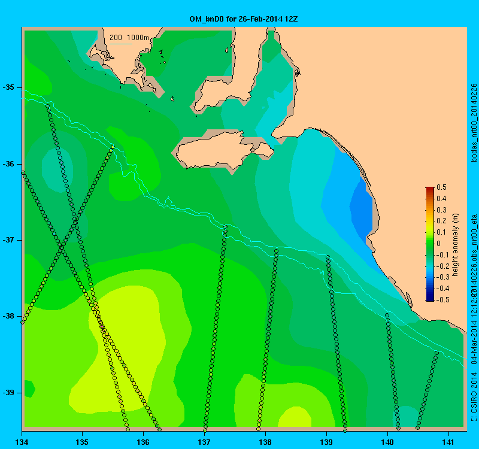Click latitude axis label '-37'
479x449 pixels.
(x=8, y=240)
